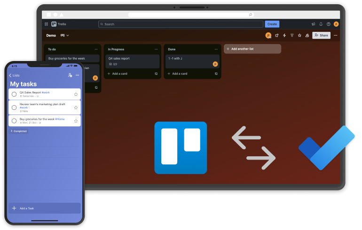This screenshot has height=230, width=362.
Task: Click the board member avatar near Share
Action: tap(268, 36)
